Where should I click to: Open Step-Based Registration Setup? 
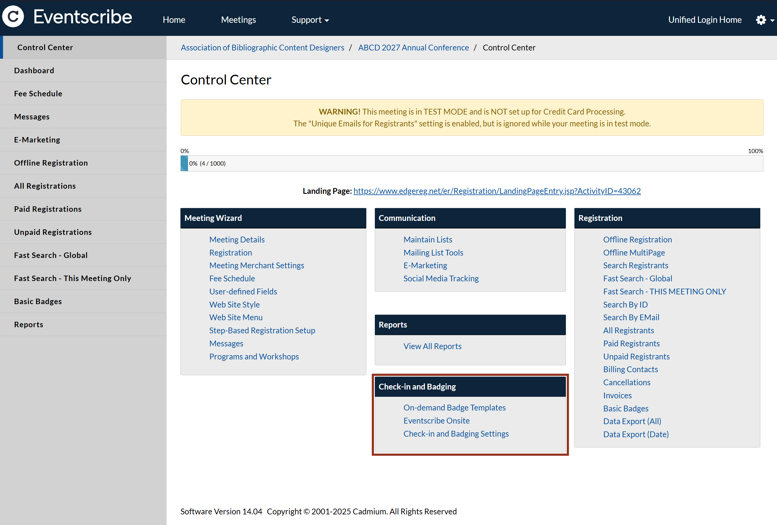click(x=262, y=330)
